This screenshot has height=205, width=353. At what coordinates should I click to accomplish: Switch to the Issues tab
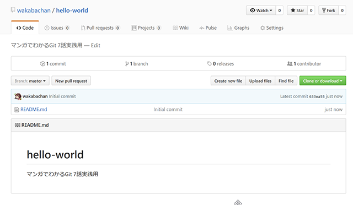click(57, 28)
